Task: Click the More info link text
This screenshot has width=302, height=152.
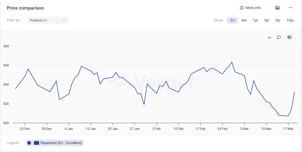Action: click(253, 8)
